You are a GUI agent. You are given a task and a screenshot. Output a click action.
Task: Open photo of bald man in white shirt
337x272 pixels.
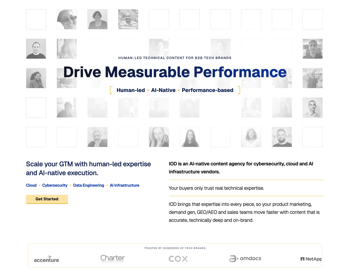pos(313,107)
